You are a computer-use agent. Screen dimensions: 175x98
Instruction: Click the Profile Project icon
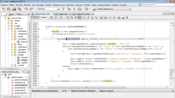86,9
